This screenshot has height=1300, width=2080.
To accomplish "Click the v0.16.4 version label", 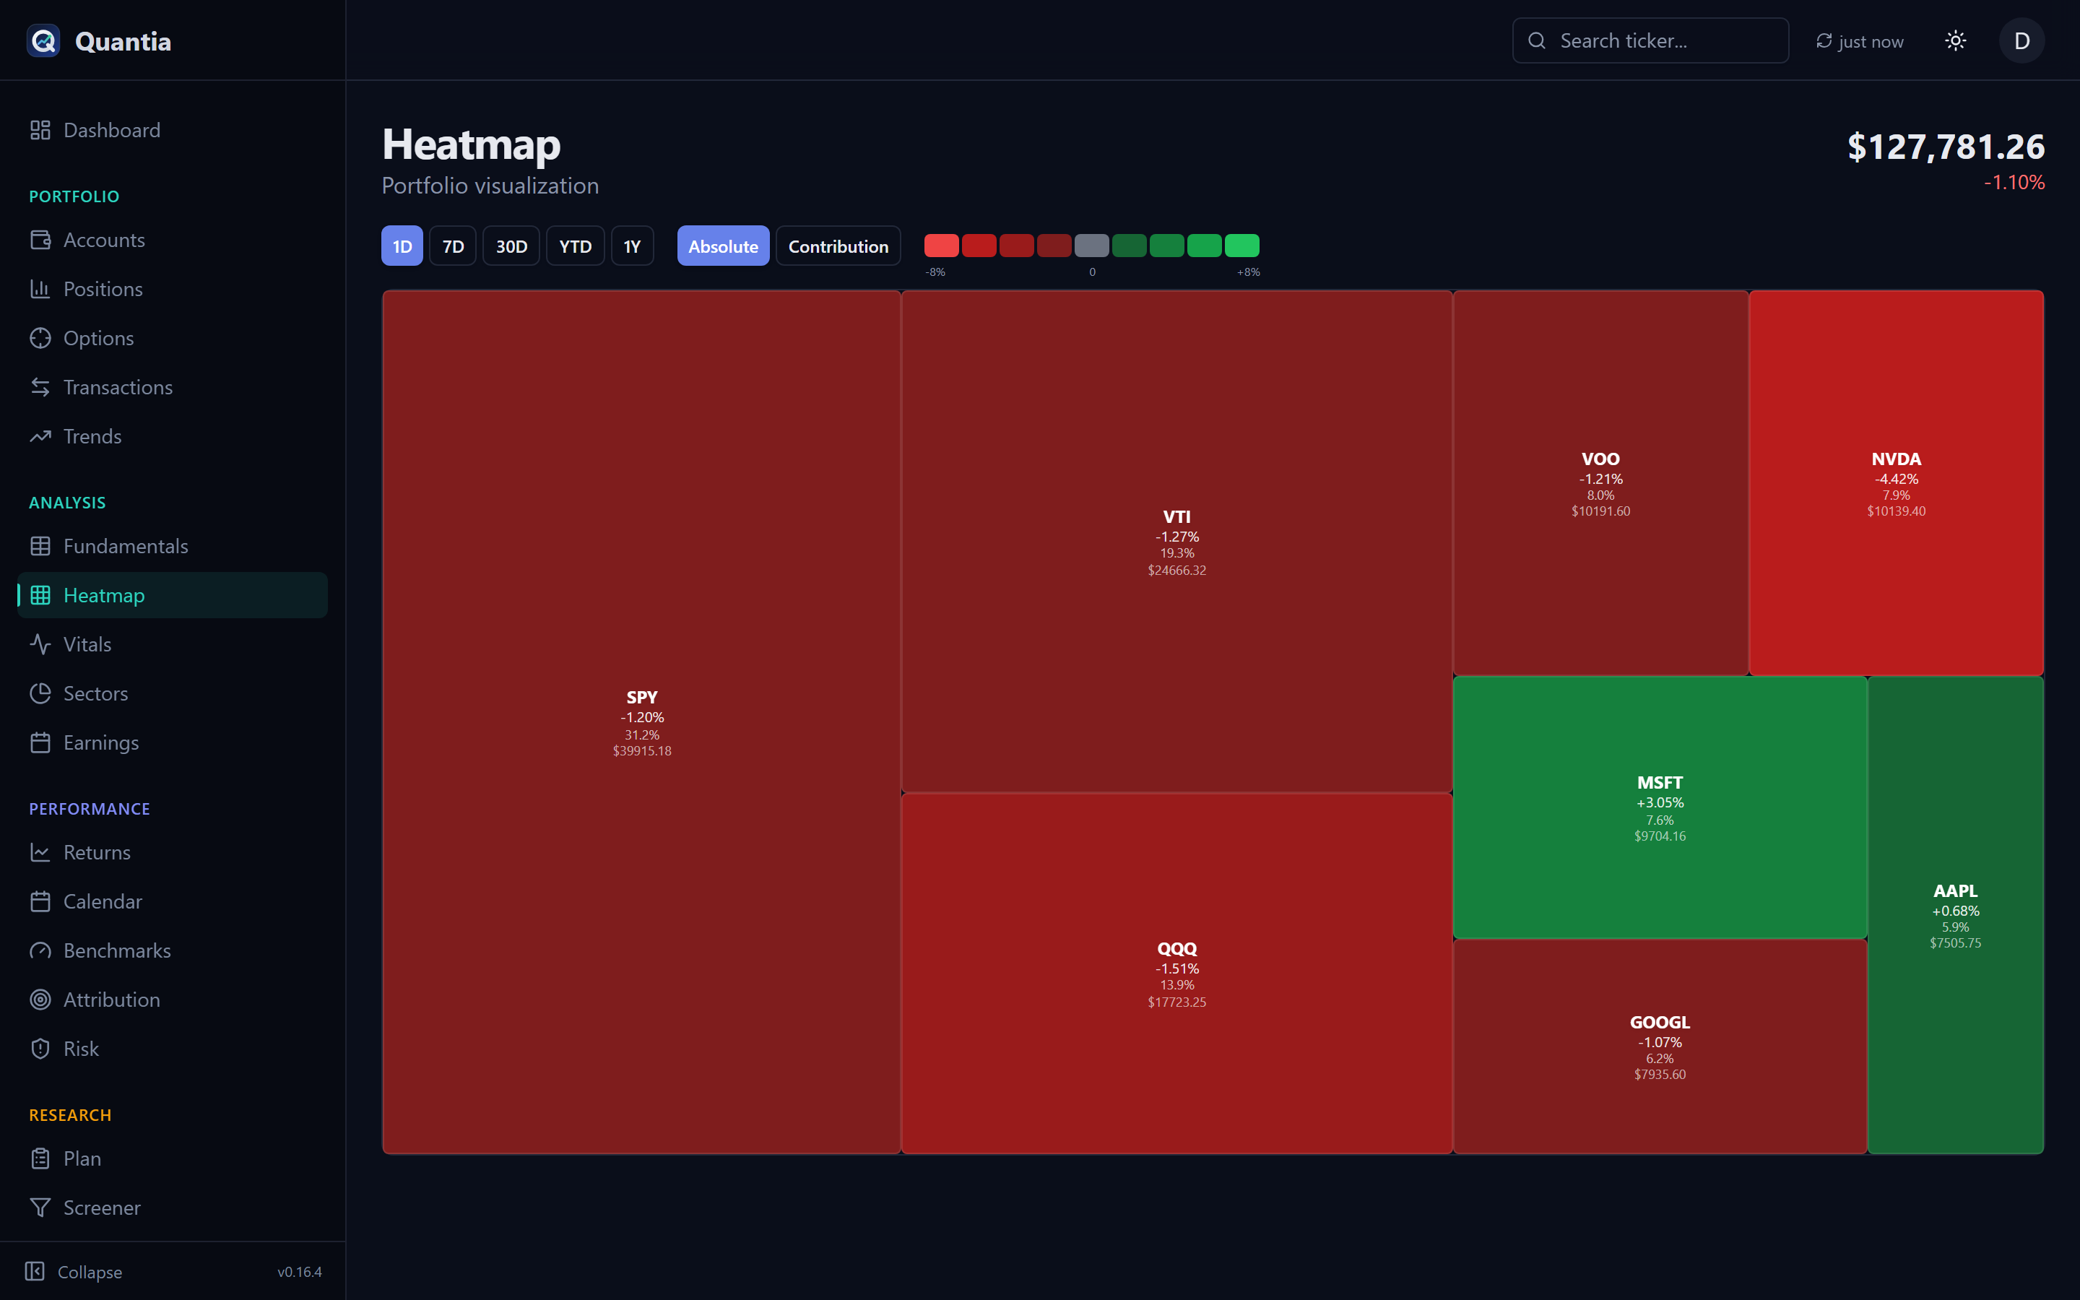I will point(299,1272).
